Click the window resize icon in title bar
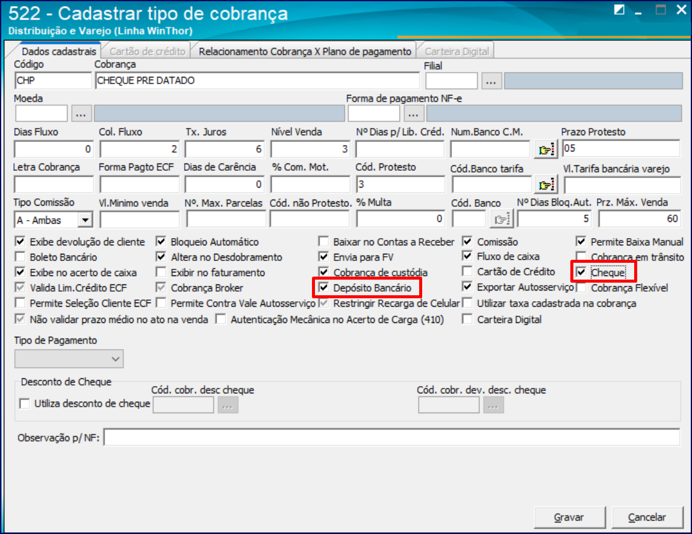The image size is (692, 534). [x=619, y=10]
